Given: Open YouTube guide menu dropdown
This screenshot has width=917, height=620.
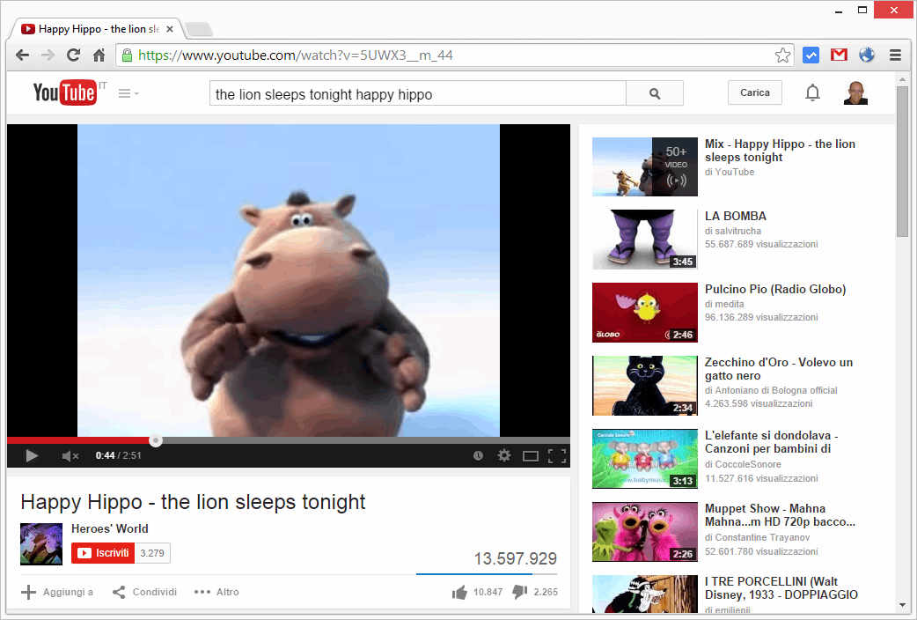Looking at the screenshot, I should pos(128,93).
